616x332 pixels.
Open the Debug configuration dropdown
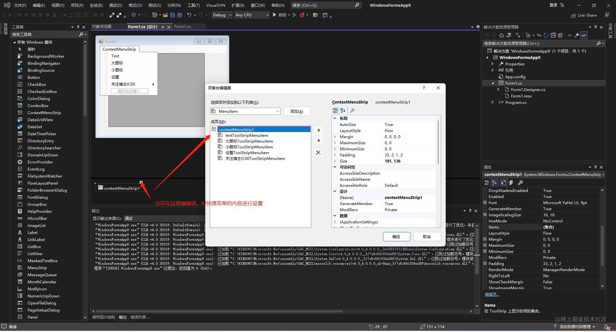230,15
